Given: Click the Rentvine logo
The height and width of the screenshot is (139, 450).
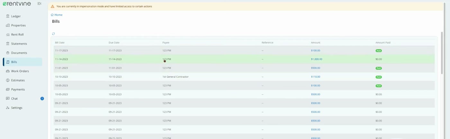Looking at the screenshot, I should (17, 4).
